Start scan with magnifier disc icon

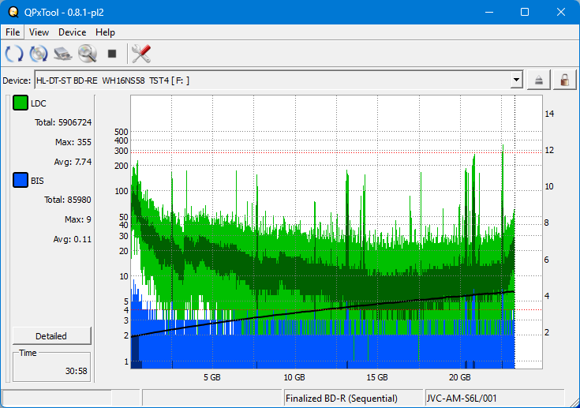pos(88,54)
